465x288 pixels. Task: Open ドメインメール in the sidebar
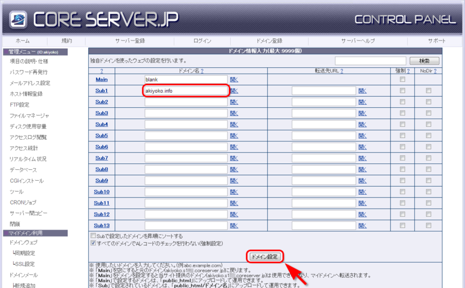24,275
